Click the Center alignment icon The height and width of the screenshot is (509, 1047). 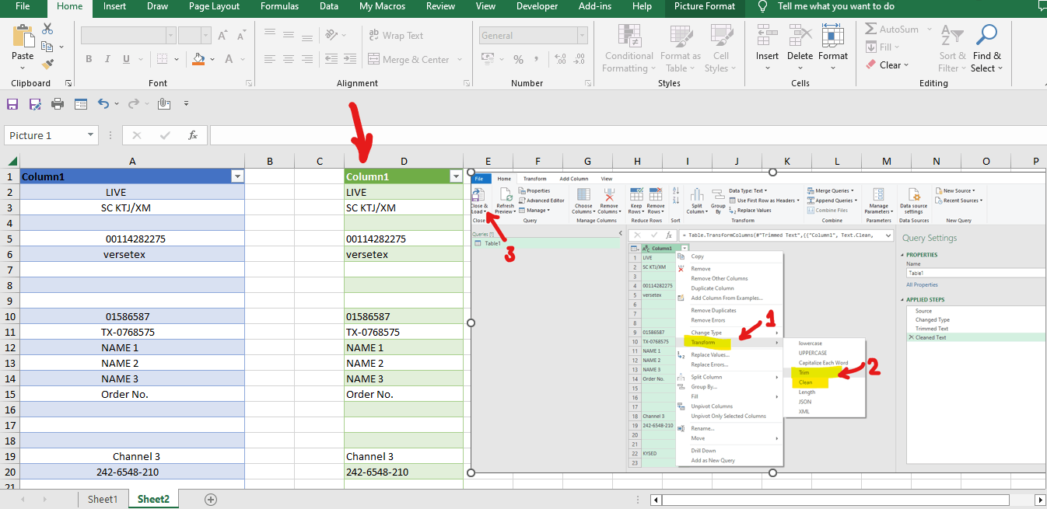tap(289, 59)
